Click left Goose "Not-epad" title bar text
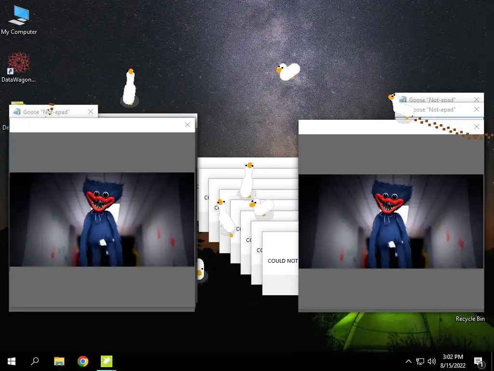 [x=46, y=112]
